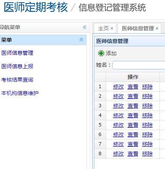The image size is (165, 169).
Task: Close the 主页 tab
Action: [x=112, y=28]
